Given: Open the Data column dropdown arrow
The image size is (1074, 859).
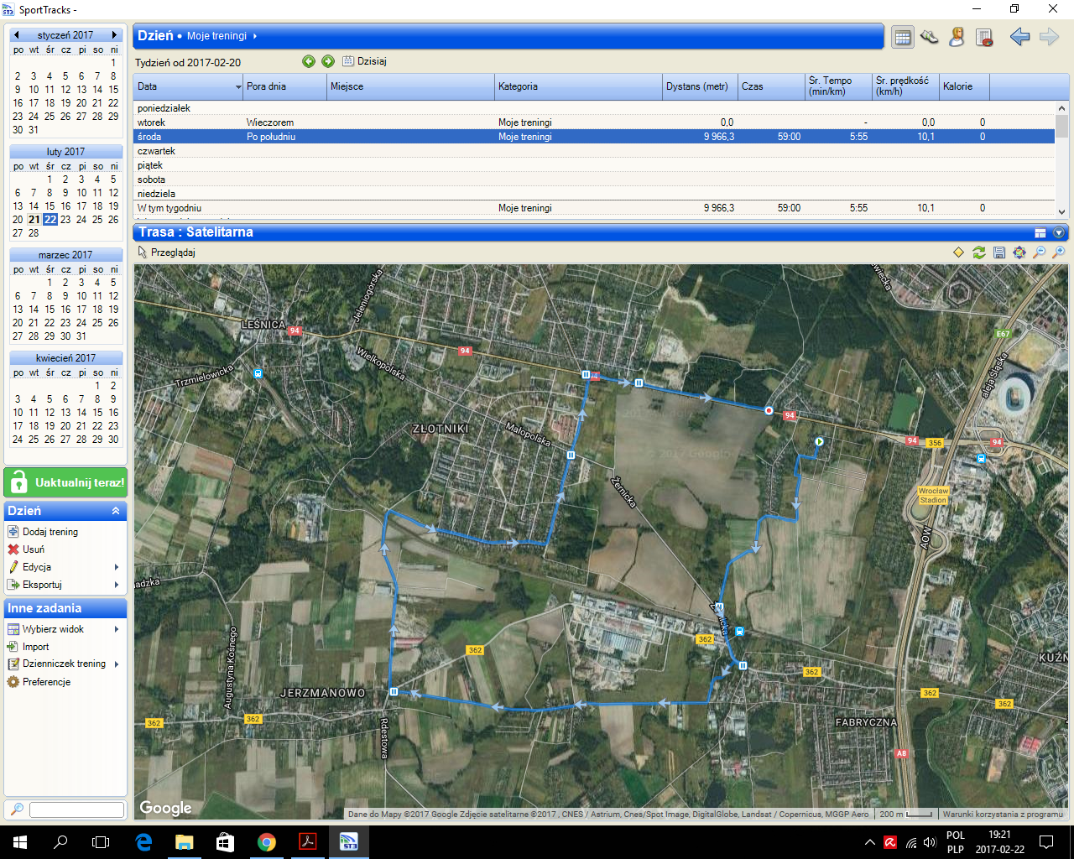Looking at the screenshot, I should click(x=238, y=87).
